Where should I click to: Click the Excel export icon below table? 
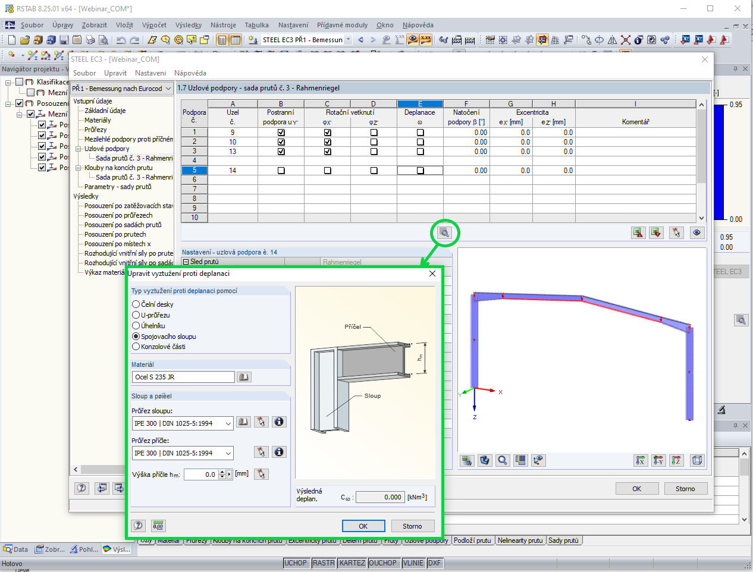point(638,232)
